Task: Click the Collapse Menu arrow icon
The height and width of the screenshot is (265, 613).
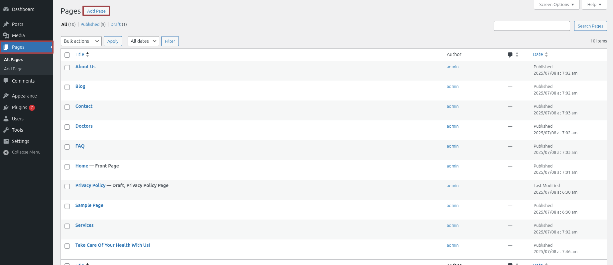Action: click(x=6, y=152)
